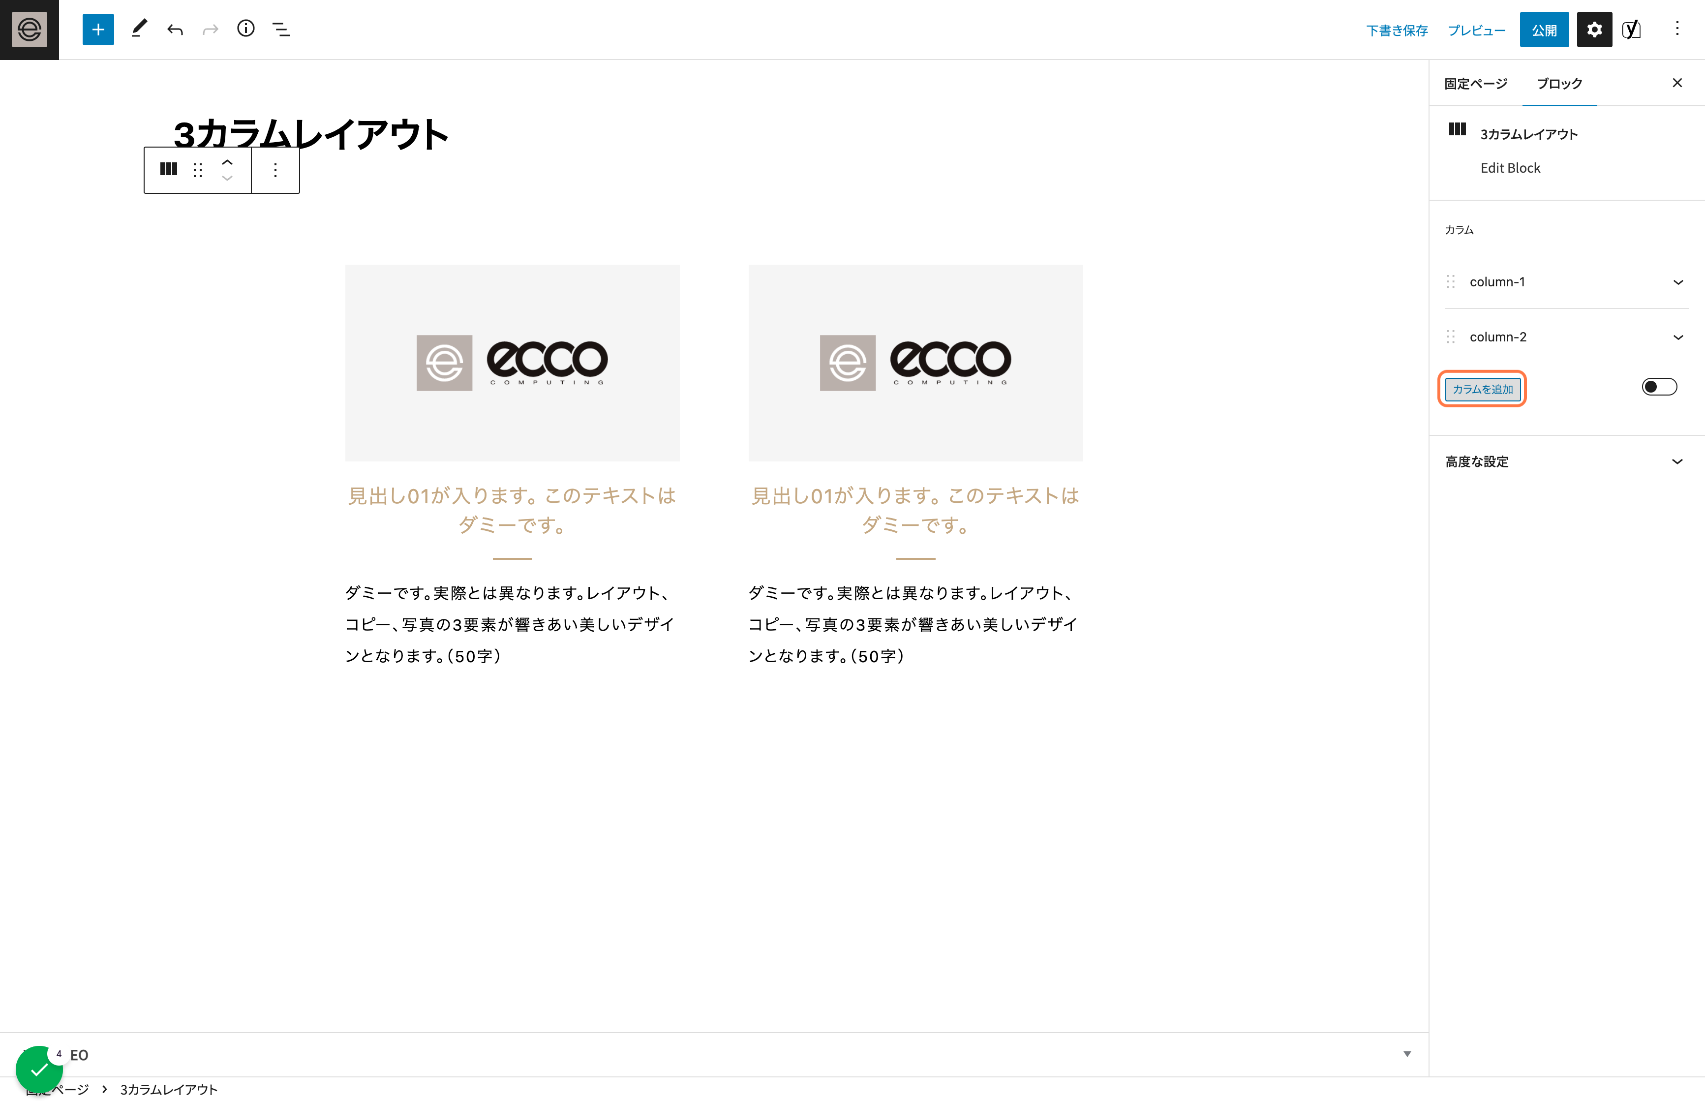Click the site logo in top-left corner
This screenshot has height=1101, width=1705.
(x=30, y=30)
